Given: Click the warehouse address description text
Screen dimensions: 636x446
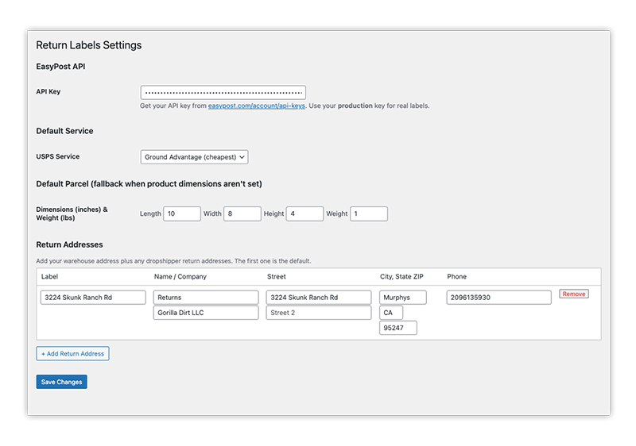Looking at the screenshot, I should (173, 261).
